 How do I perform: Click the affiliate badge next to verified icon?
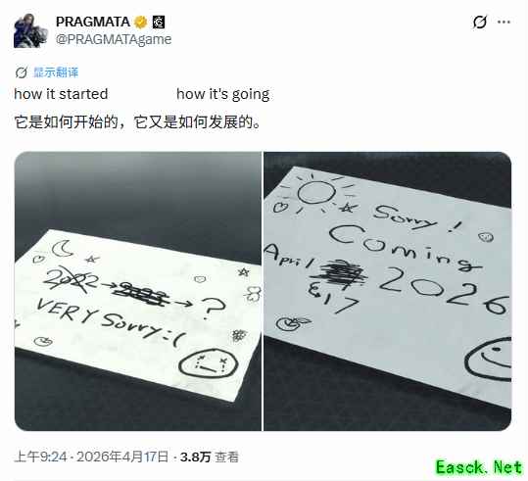point(159,23)
